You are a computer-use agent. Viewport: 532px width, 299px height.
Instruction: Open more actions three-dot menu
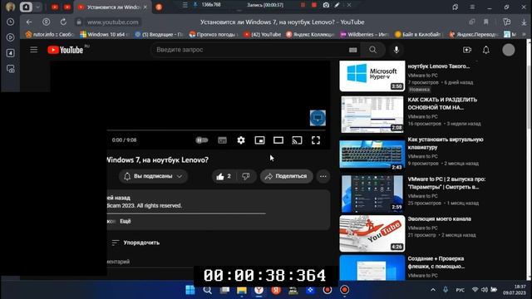[x=323, y=176]
